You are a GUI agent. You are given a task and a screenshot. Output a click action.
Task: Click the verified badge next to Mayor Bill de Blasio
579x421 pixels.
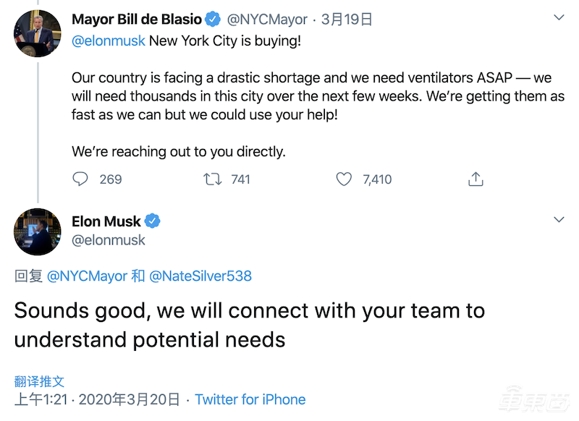pyautogui.click(x=214, y=20)
